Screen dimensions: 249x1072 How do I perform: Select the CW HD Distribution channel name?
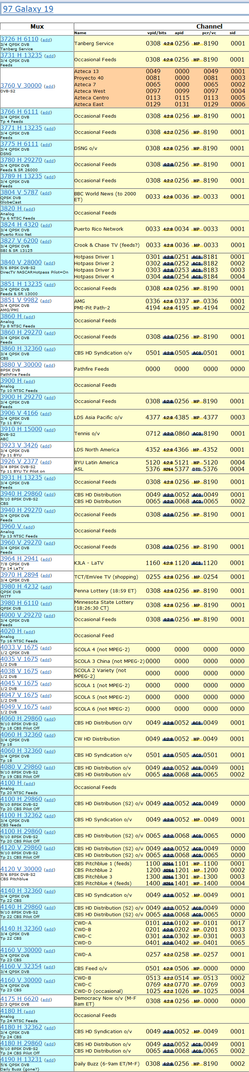pos(97,739)
